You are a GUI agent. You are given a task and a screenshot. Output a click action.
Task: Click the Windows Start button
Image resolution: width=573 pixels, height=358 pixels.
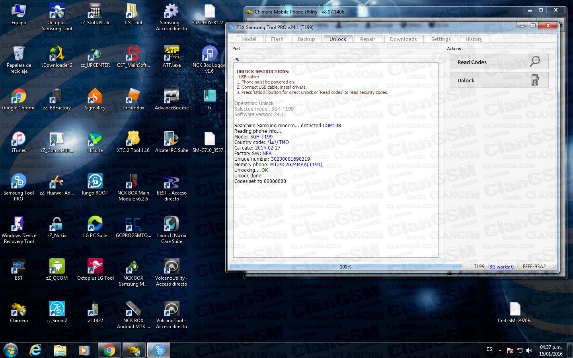coord(11,350)
